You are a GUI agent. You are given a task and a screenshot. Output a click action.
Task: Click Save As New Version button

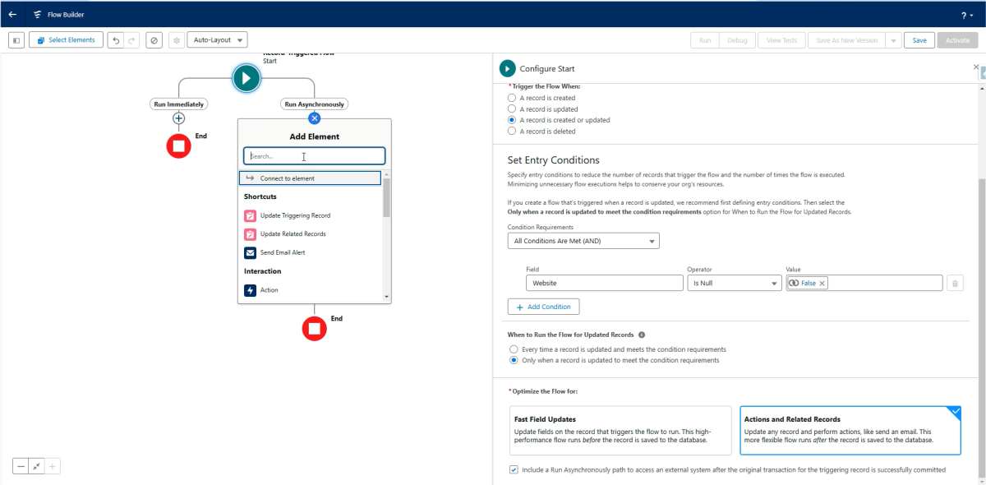(846, 40)
